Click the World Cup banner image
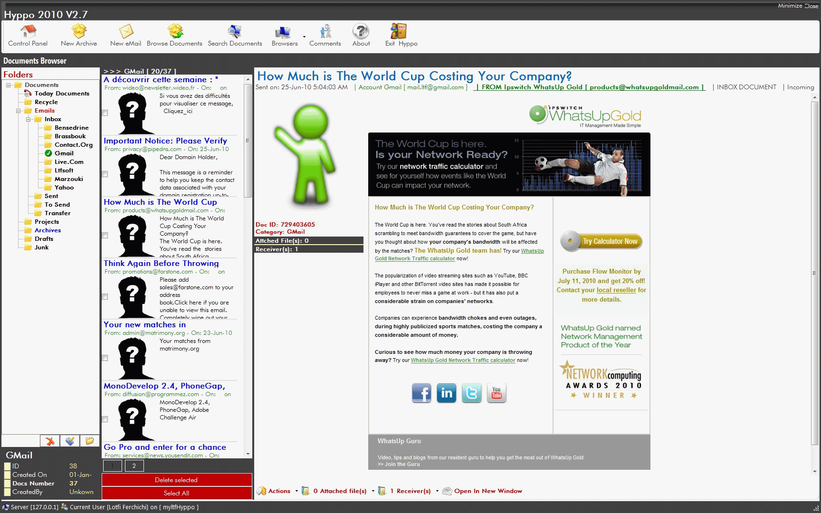This screenshot has width=821, height=513. [x=509, y=164]
